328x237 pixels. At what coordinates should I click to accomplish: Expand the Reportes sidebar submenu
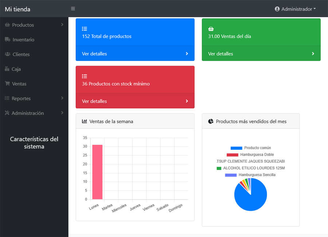tap(34, 98)
